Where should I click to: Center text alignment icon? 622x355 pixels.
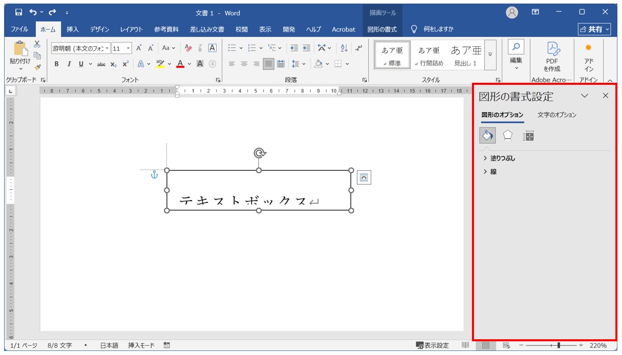[244, 64]
